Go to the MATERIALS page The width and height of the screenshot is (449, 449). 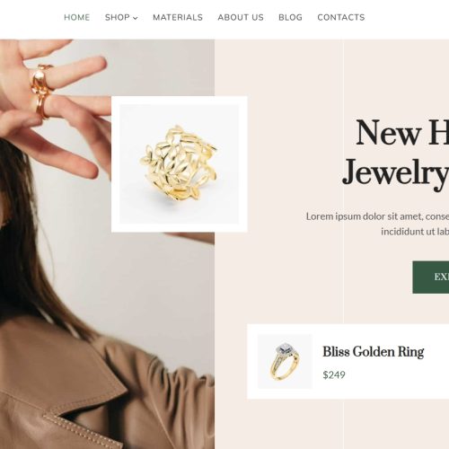(178, 17)
